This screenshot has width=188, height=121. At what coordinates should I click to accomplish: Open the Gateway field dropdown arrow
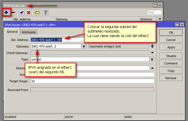(84, 46)
